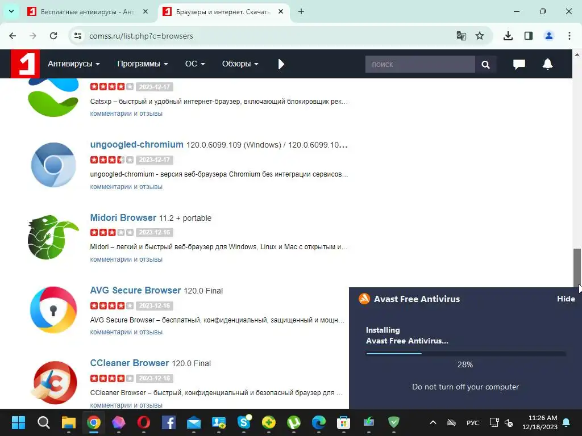Click the play arrow icon in site navigation

[281, 64]
